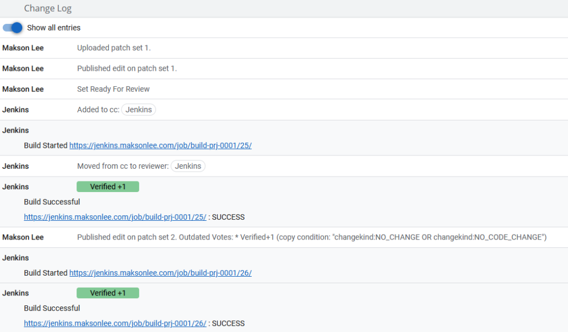The height and width of the screenshot is (332, 568).
Task: Click the 'Published edit on patch set 2' message
Action: click(312, 237)
